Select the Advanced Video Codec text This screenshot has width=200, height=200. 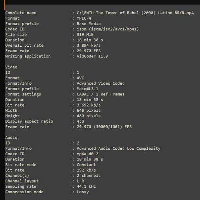(x=101, y=83)
